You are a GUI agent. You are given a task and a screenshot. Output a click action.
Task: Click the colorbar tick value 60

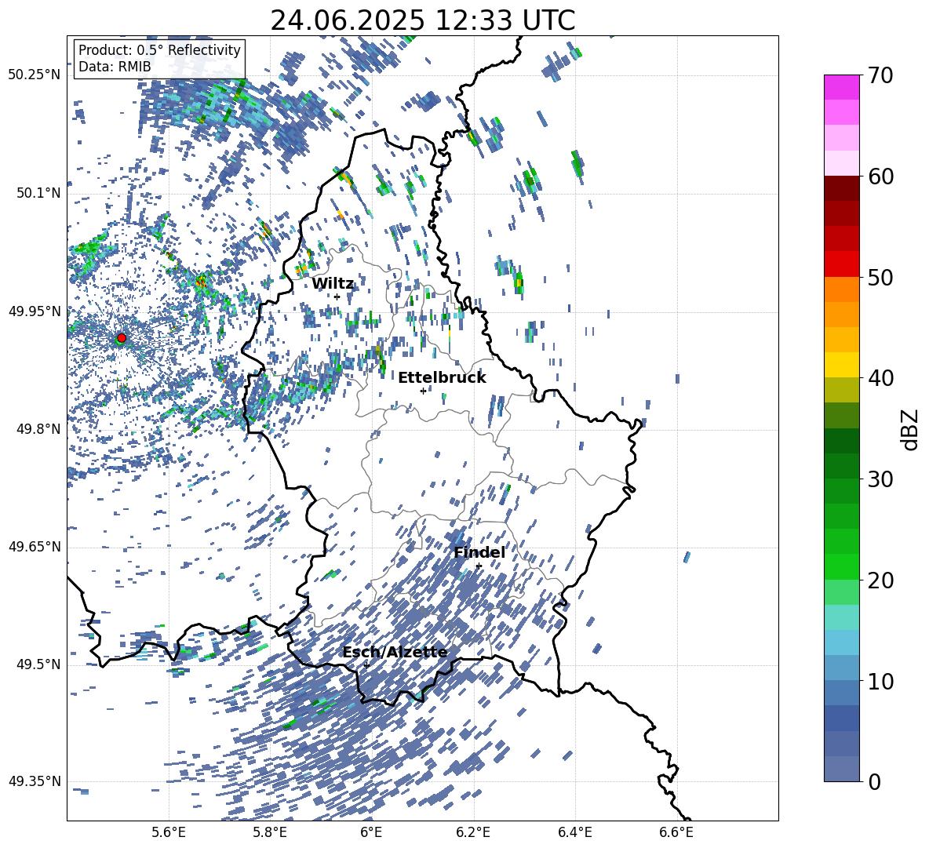[x=880, y=177]
